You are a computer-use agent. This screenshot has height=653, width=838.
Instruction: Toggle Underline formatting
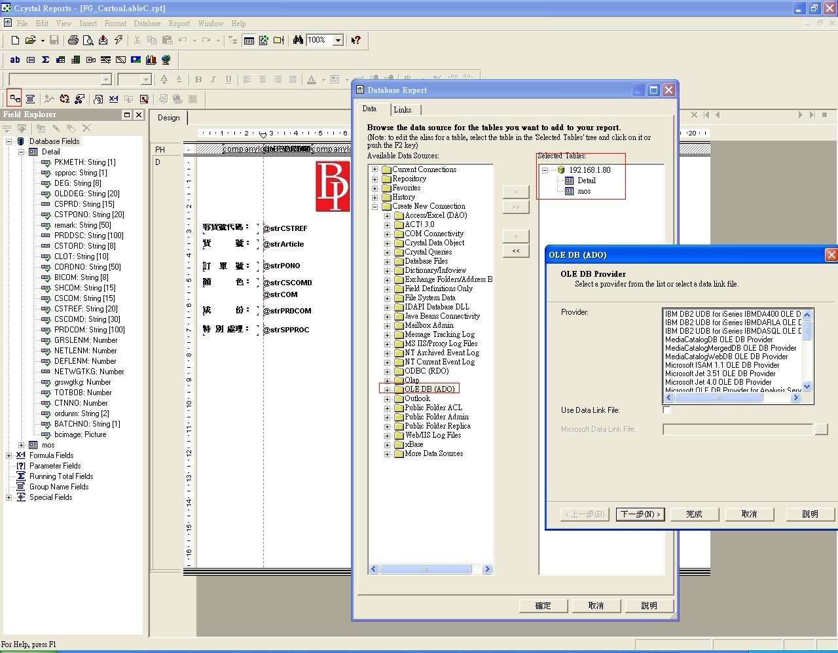click(228, 79)
